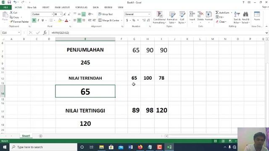This screenshot has height=151, width=269.
Task: Toggle Align Left
Action: (x=75, y=21)
